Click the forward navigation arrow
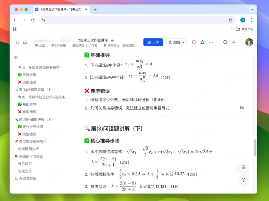Image resolution: width=269 pixels, height=201 pixels. (24, 20)
